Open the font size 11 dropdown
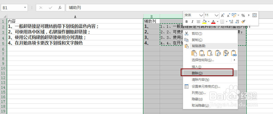The width and height of the screenshot is (273, 114). tap(217, 16)
